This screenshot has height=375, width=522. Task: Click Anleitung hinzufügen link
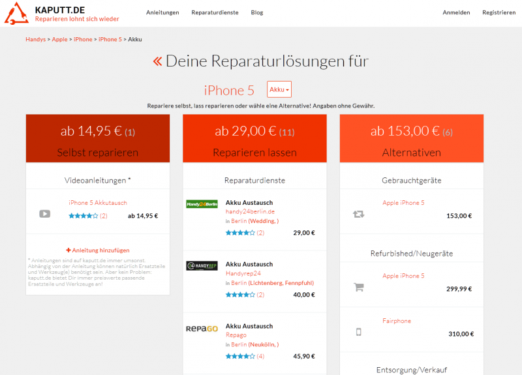98,250
